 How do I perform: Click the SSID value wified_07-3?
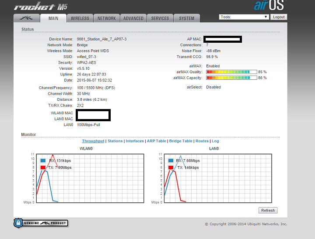[86, 57]
